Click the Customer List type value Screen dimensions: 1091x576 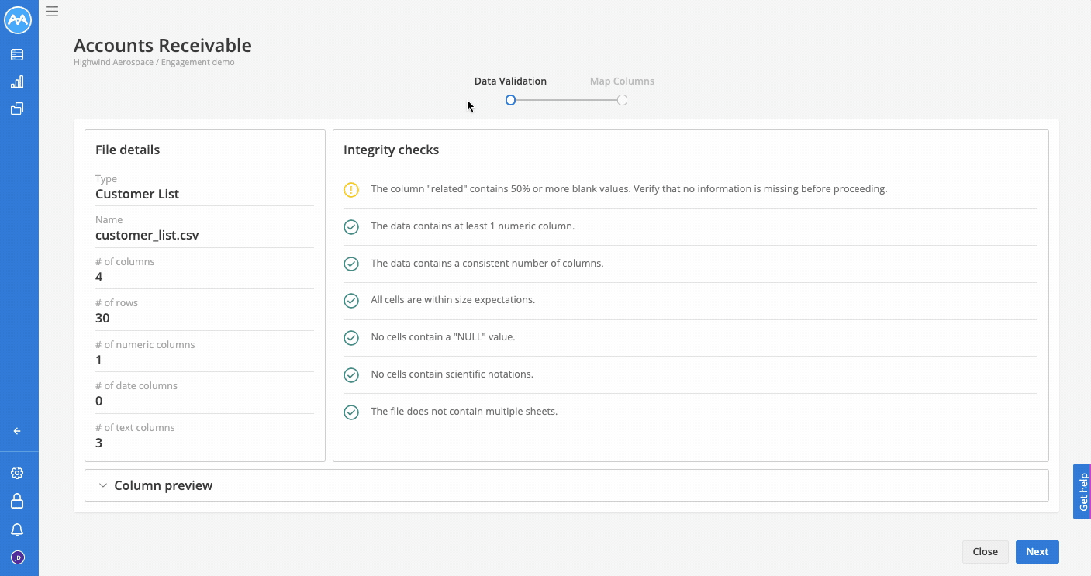point(137,194)
